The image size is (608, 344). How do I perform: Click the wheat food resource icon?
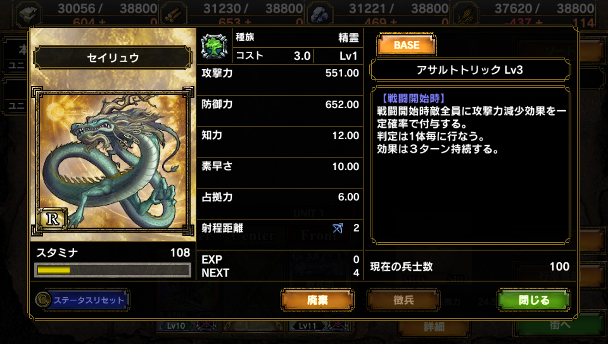point(465,15)
